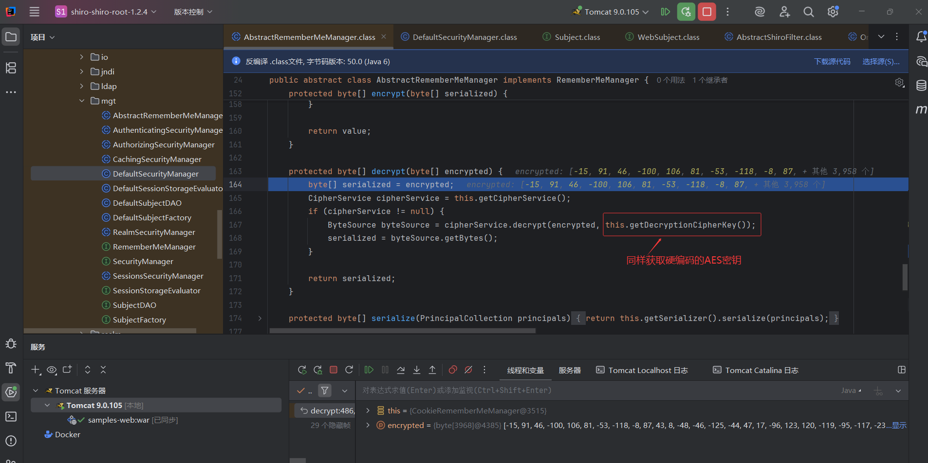
Task: Stop the Tomcat server with red square
Action: pos(706,12)
